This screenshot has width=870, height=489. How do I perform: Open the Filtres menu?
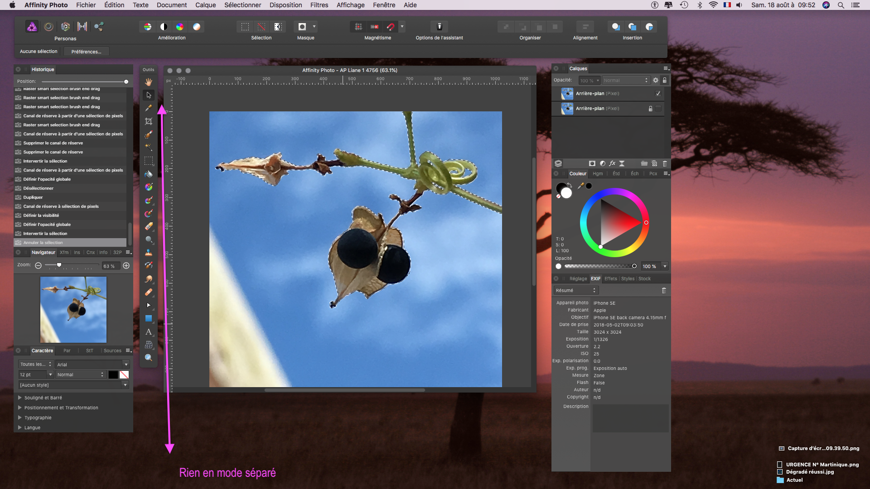click(x=319, y=5)
